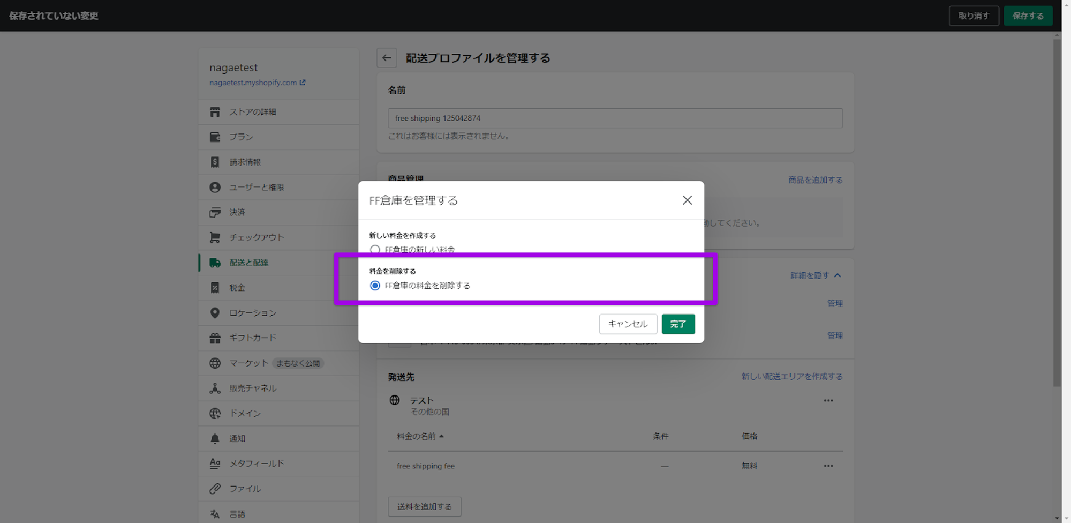
Task: Click 取り消す in top bar
Action: (974, 16)
